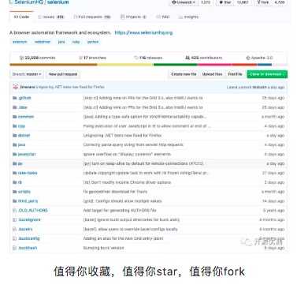Open the scripts folder icon
The image size is (297, 292).
point(15,192)
